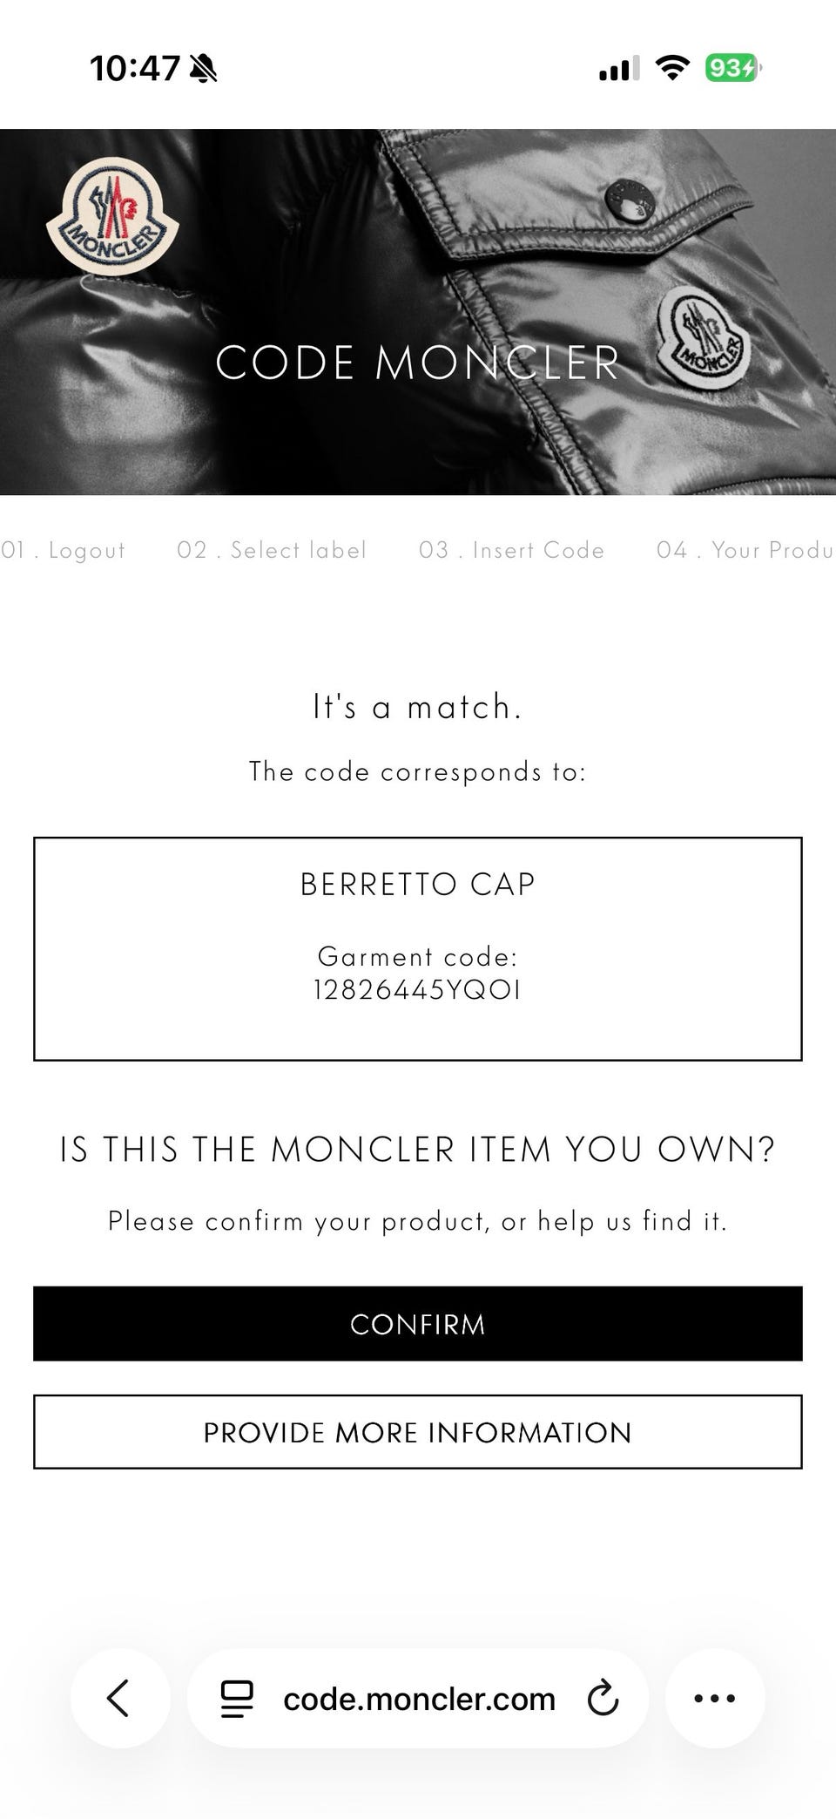This screenshot has width=836, height=1819.
Task: Tap the color Moncler logo patch
Action: click(x=112, y=217)
